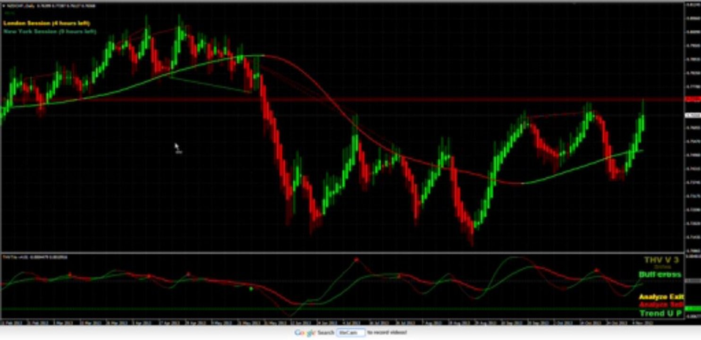Click the Google Search input field
This screenshot has width=701, height=340.
click(351, 332)
